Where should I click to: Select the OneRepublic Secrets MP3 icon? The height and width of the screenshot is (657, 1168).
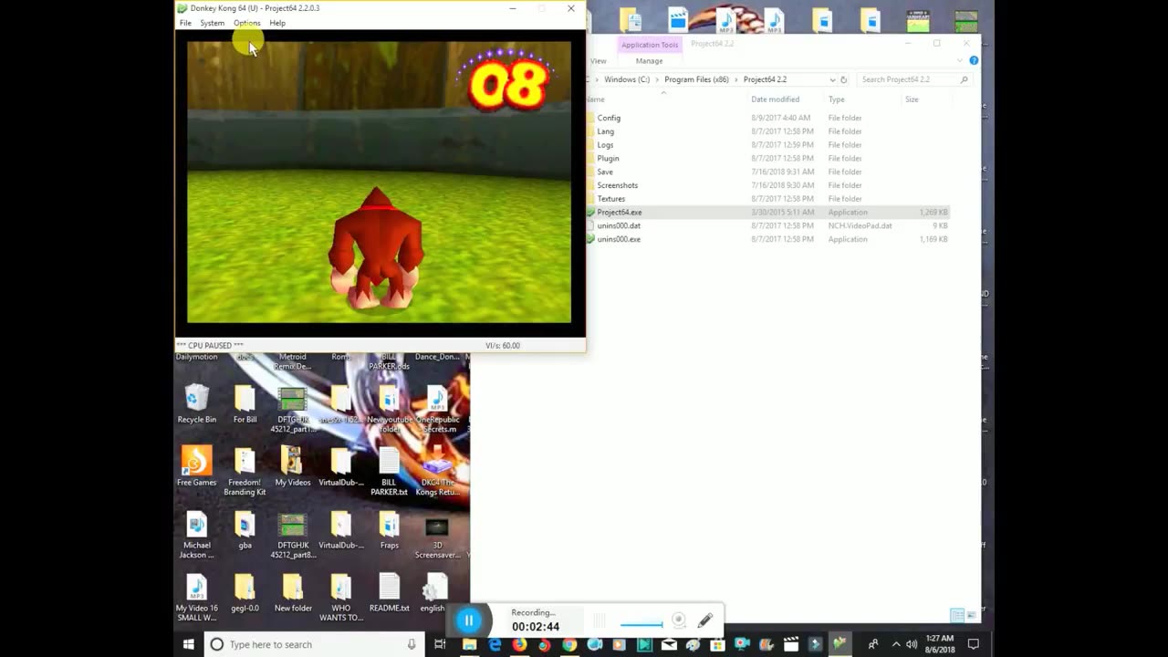(x=437, y=410)
